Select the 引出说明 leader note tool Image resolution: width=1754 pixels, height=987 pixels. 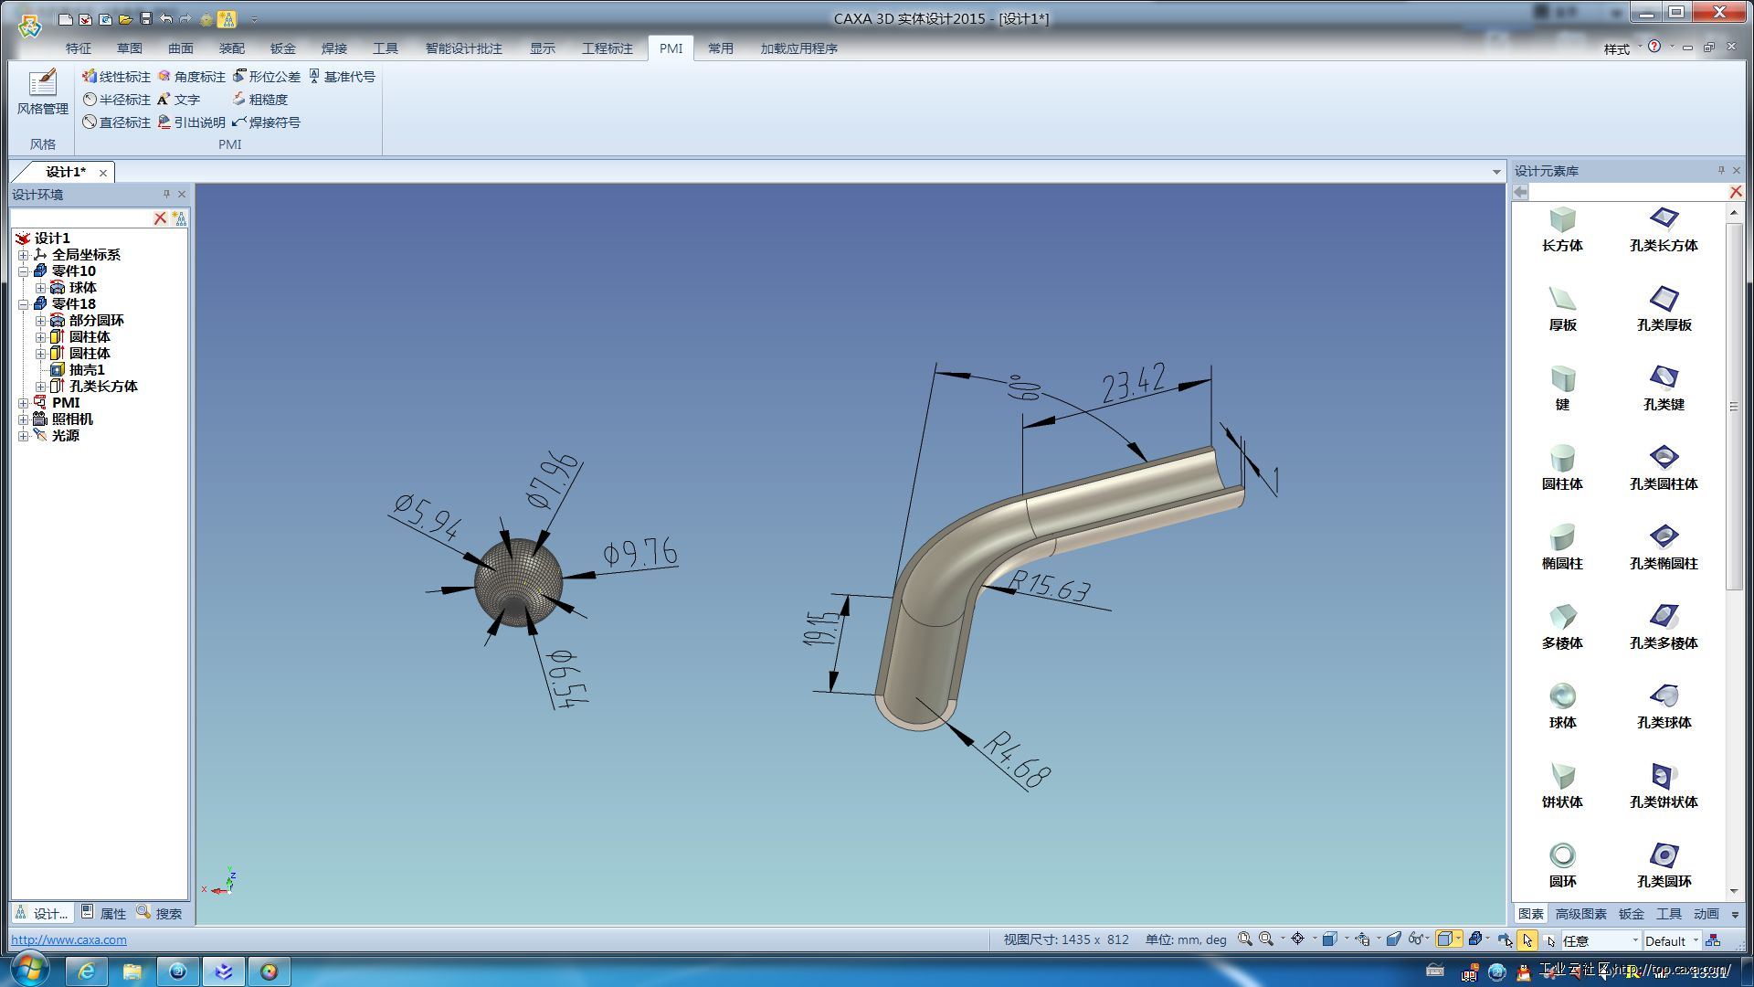click(191, 122)
